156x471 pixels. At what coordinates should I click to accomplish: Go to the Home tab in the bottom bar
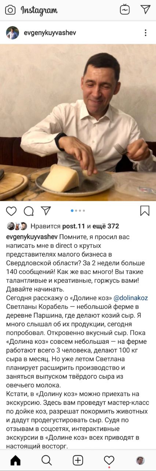15,460
